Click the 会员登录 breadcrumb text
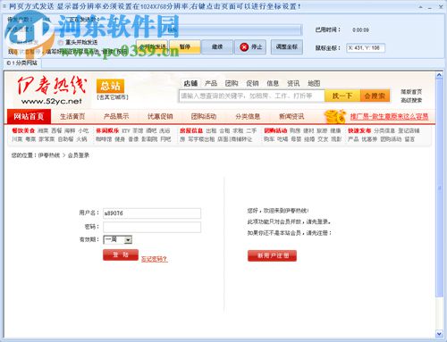447x342 pixels. (79, 155)
